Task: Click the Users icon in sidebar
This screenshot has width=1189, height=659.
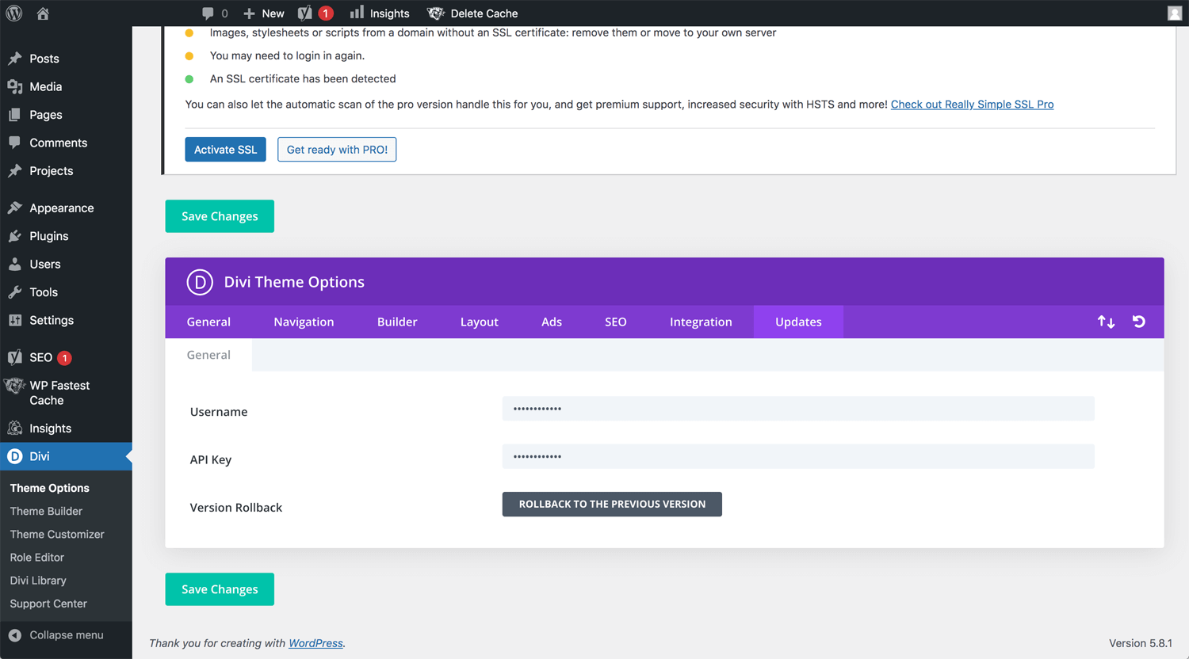Action: coord(15,265)
